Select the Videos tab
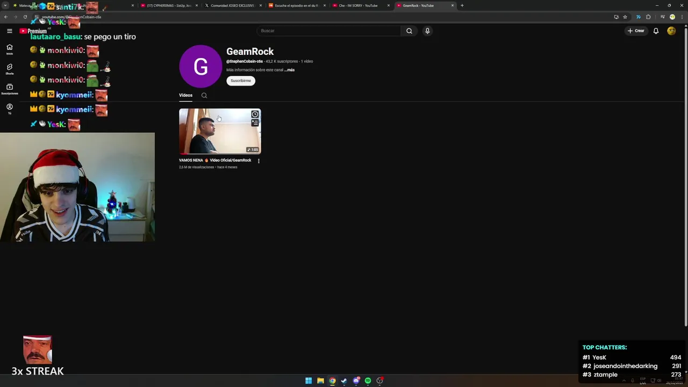Viewport: 688px width, 387px height. pos(185,95)
